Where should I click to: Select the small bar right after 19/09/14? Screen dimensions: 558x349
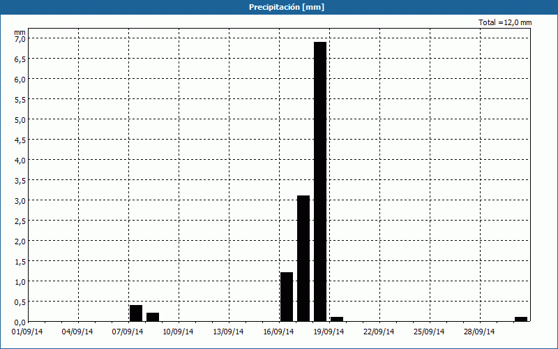tap(337, 319)
